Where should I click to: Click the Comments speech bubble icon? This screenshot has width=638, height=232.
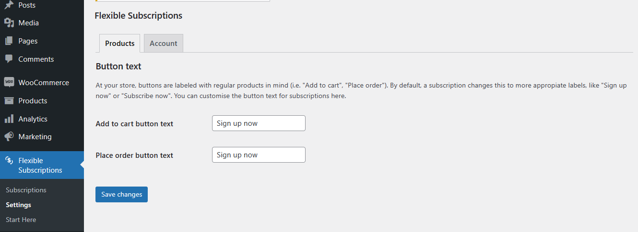[x=9, y=59]
